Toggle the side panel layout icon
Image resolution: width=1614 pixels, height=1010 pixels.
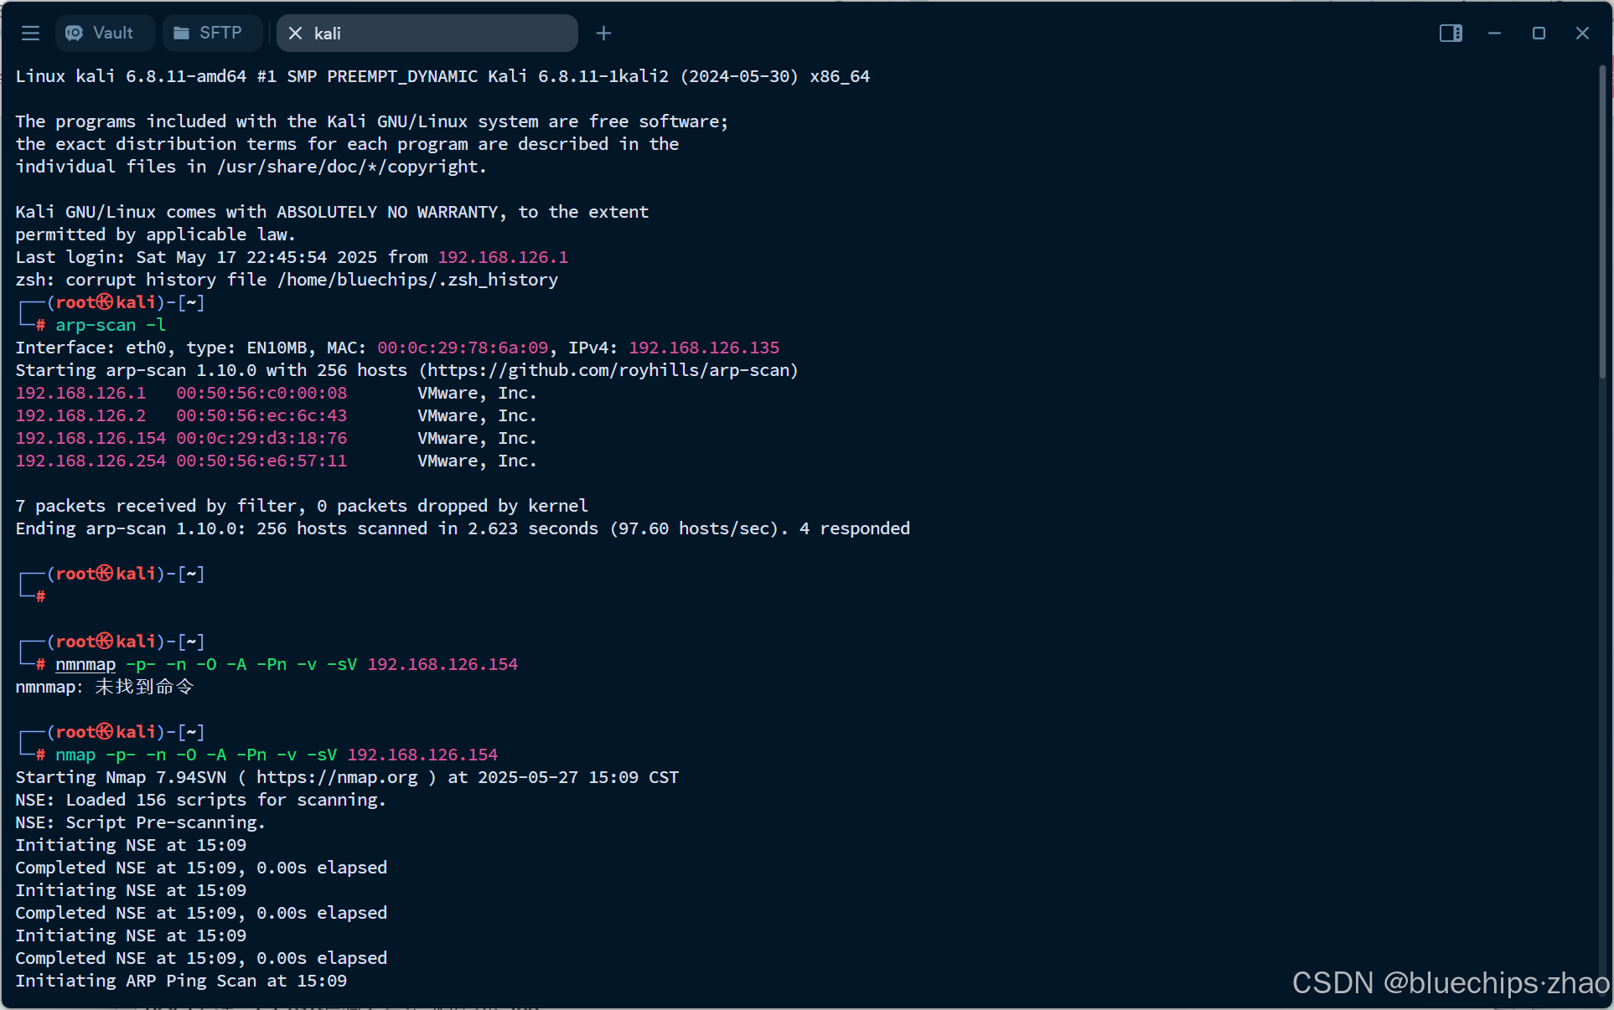[x=1451, y=33]
